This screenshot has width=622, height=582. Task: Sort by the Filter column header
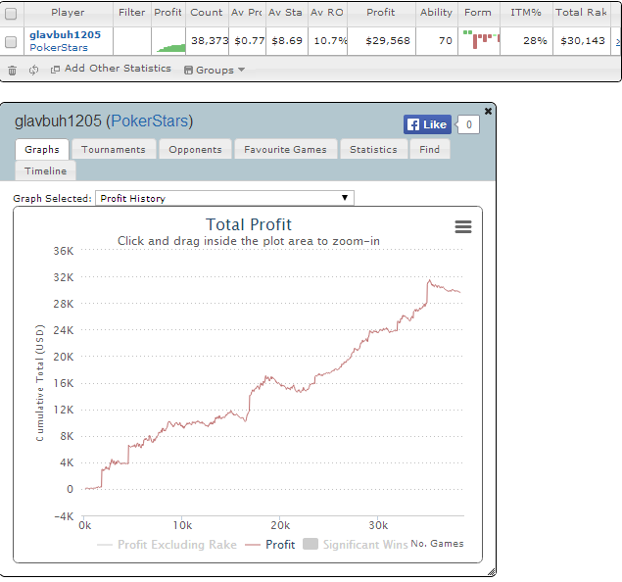[x=132, y=13]
